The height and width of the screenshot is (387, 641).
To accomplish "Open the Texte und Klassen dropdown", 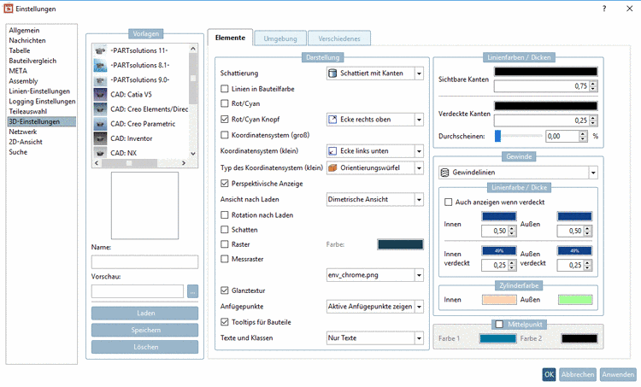I will [x=375, y=338].
